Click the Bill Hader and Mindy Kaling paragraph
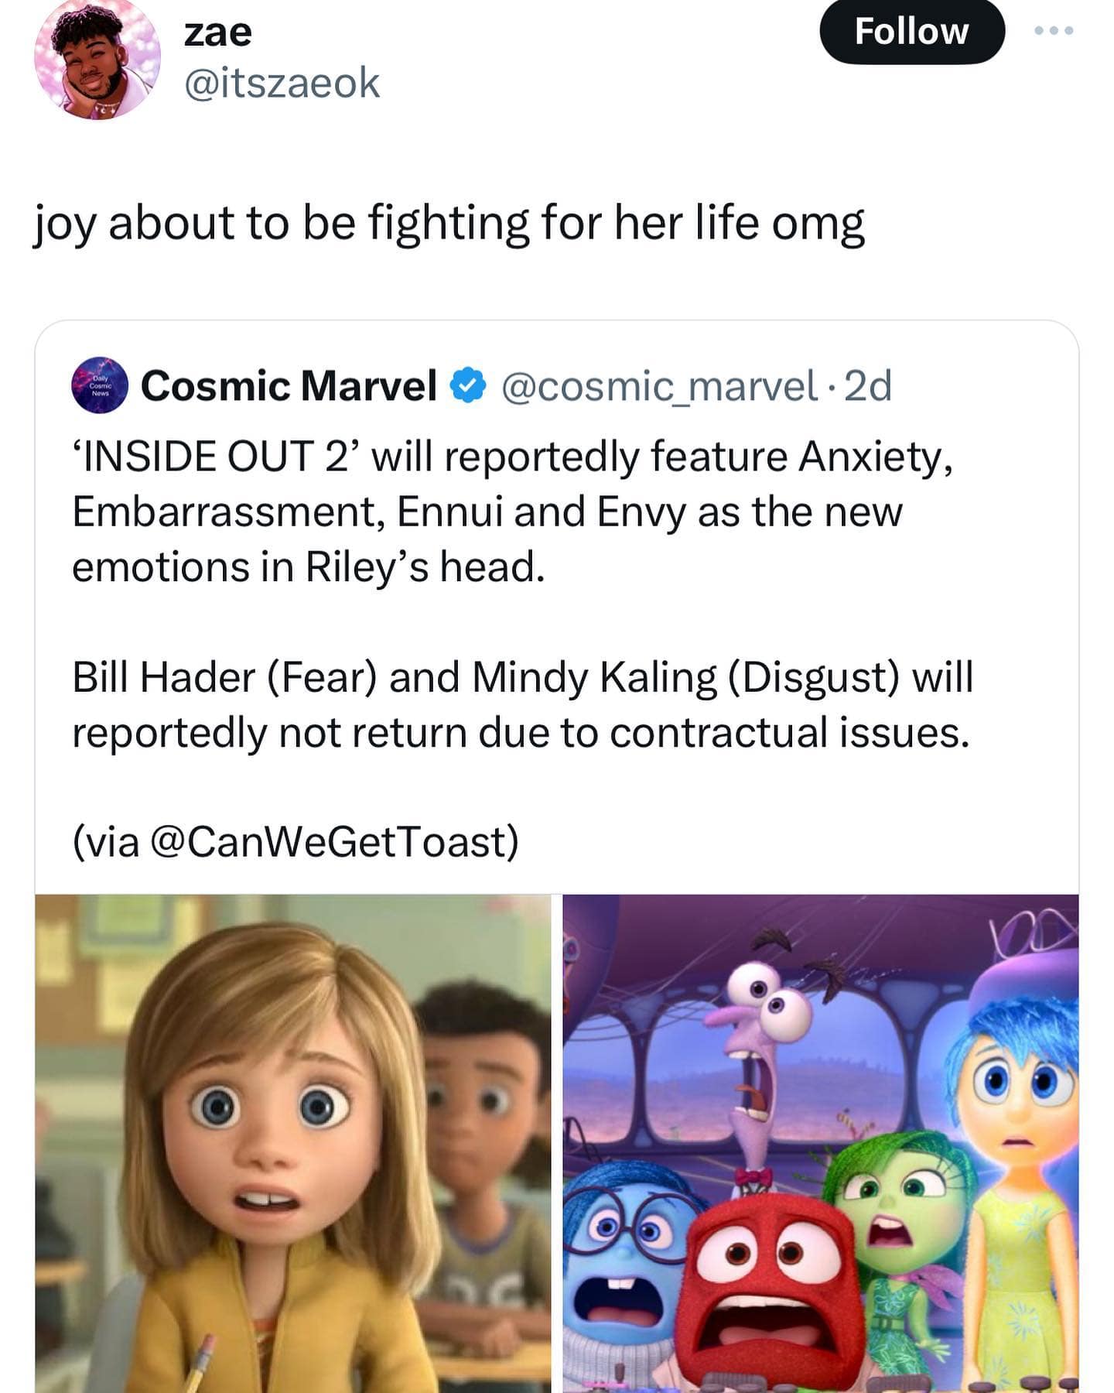Image resolution: width=1114 pixels, height=1393 pixels. [x=521, y=704]
